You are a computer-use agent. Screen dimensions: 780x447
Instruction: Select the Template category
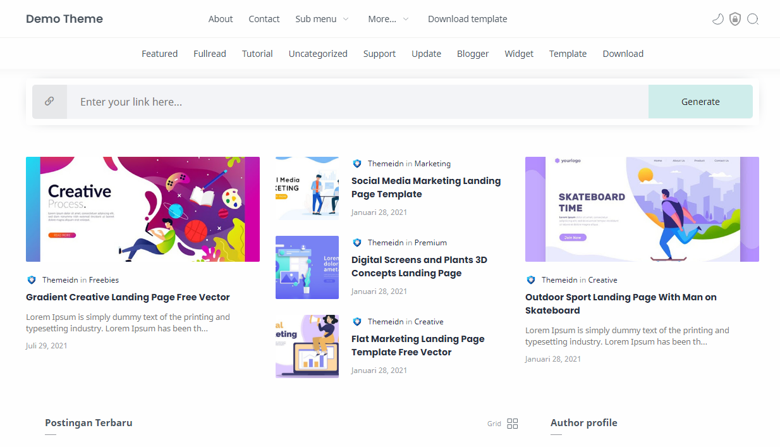click(x=568, y=54)
